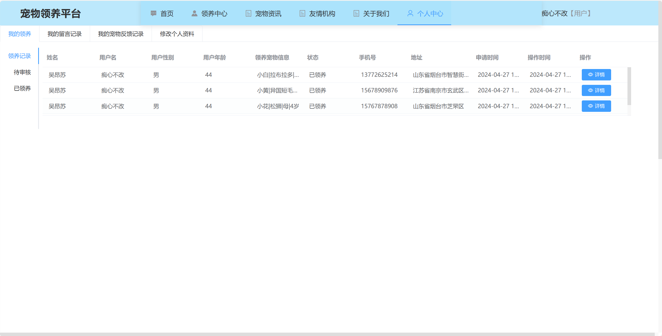This screenshot has height=336, width=662.
Task: Switch to 我的宠物反馈记录 tab
Action: (121, 34)
